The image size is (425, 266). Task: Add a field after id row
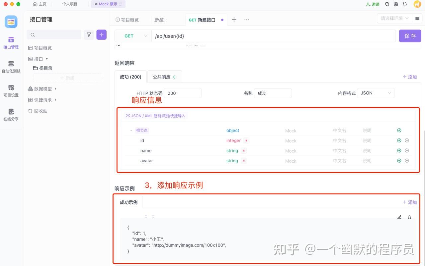click(399, 140)
